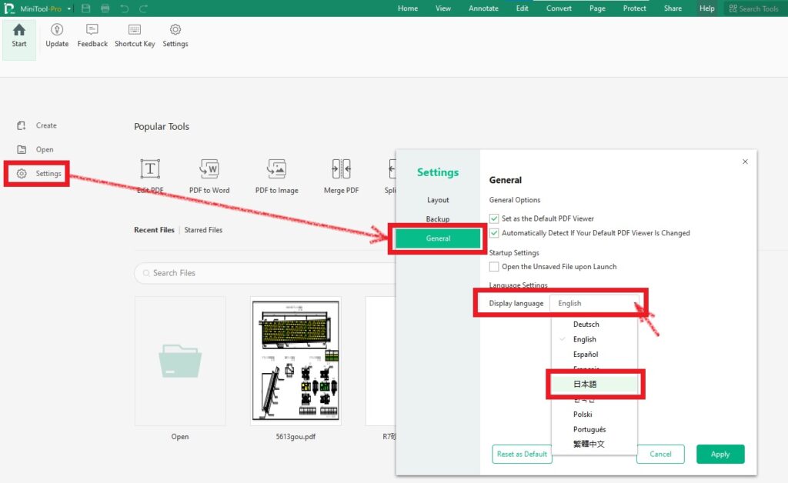Open the MiniTool Pro dropdown arrow
Screen dimensions: 788x483
(68, 8)
